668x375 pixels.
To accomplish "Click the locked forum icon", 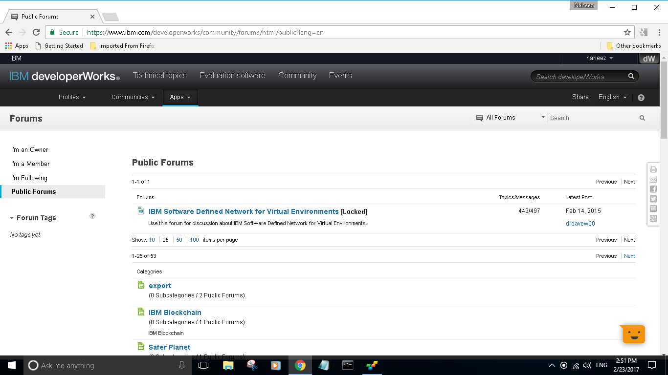I will point(141,211).
